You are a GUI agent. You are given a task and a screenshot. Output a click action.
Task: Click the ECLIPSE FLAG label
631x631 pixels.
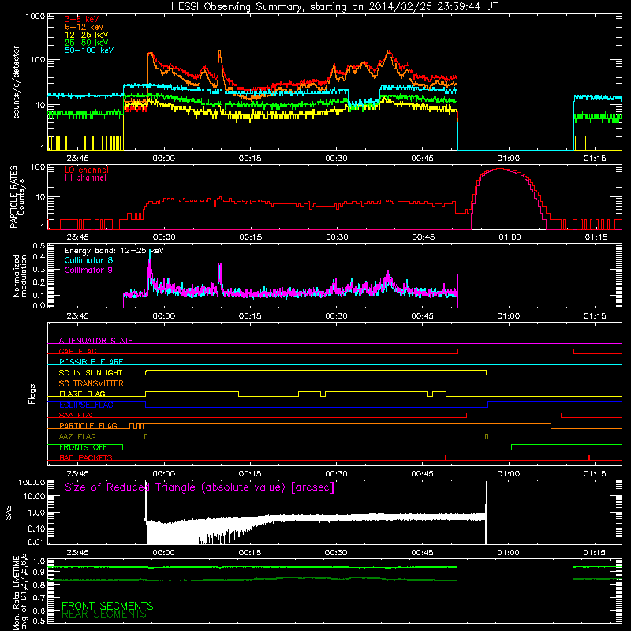click(86, 405)
